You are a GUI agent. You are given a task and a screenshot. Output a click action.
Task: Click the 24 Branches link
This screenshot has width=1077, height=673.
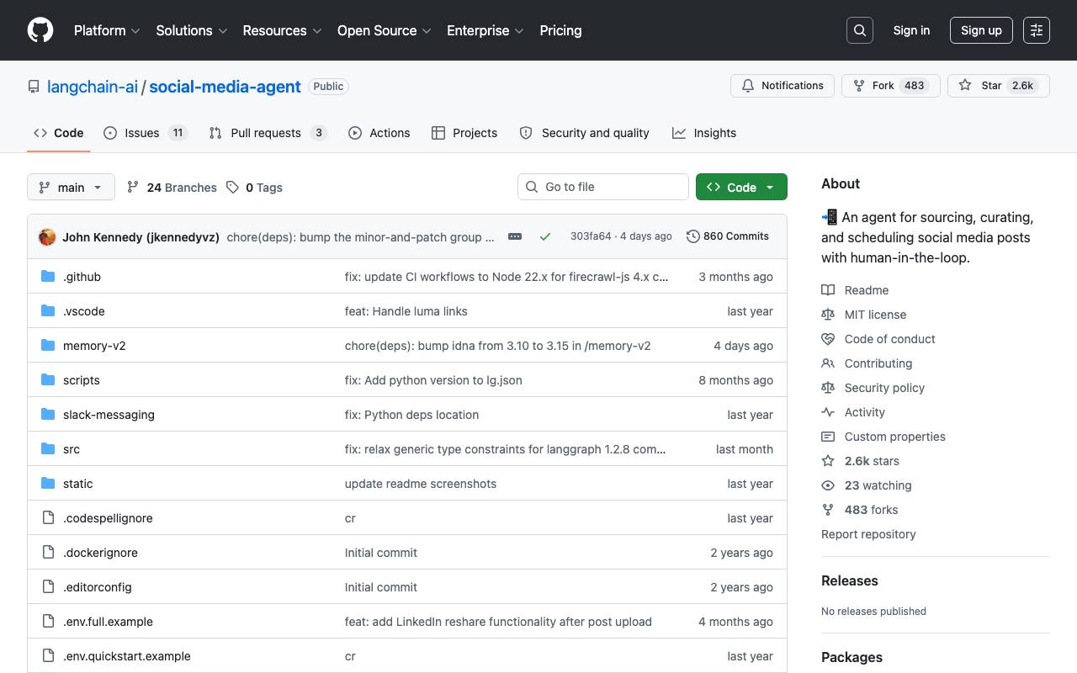click(x=172, y=188)
